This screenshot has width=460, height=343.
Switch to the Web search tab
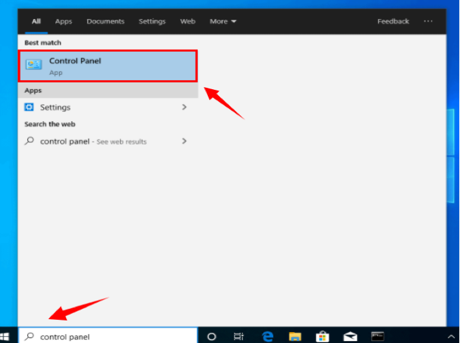(188, 21)
